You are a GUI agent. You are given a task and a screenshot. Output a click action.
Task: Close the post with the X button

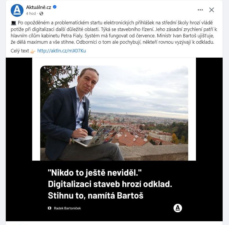tap(212, 10)
